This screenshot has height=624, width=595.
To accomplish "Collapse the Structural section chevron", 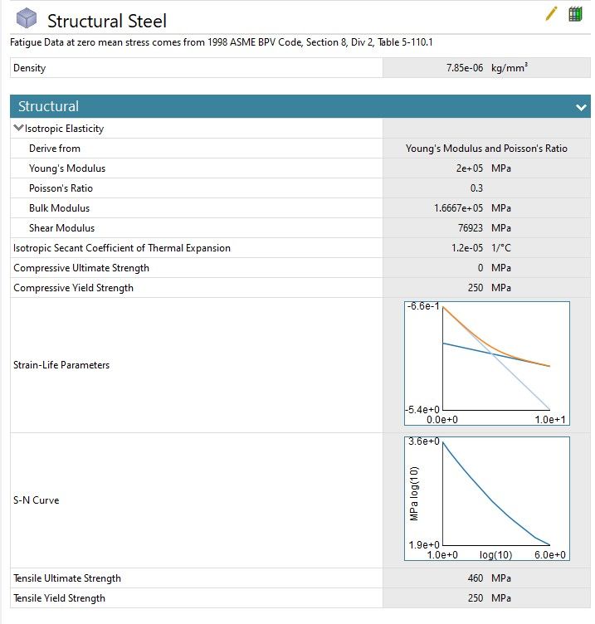I will tap(581, 107).
